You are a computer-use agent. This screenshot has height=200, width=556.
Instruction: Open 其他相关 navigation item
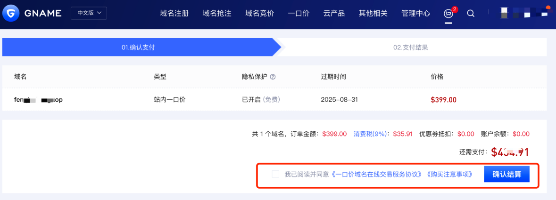tap(373, 14)
